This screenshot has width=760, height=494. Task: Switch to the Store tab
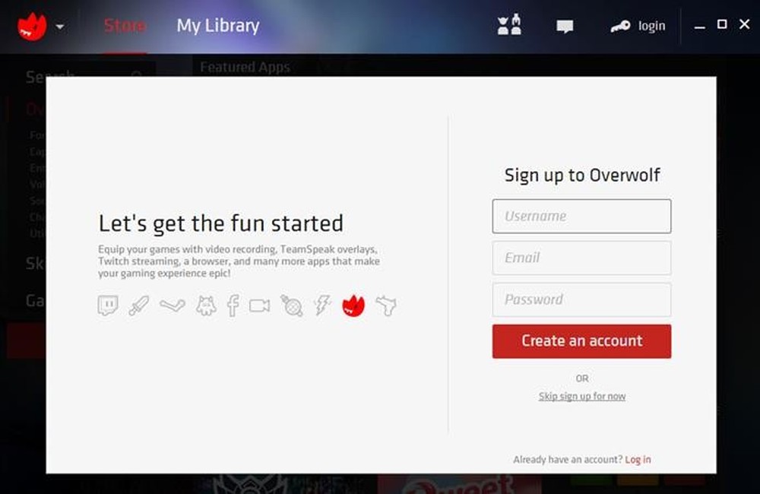pyautogui.click(x=124, y=25)
